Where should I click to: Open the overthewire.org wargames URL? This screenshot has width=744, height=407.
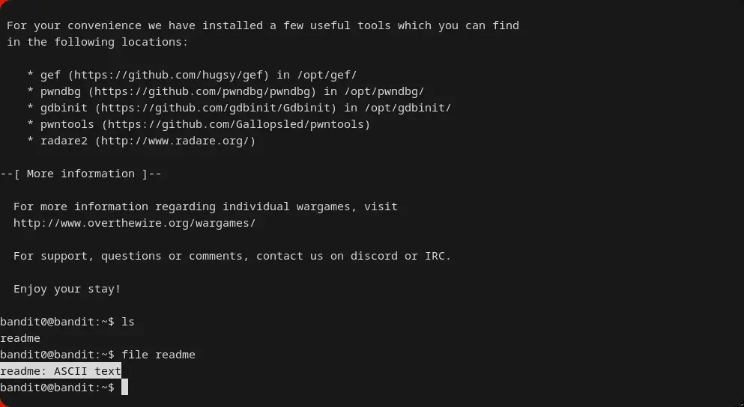tap(134, 223)
